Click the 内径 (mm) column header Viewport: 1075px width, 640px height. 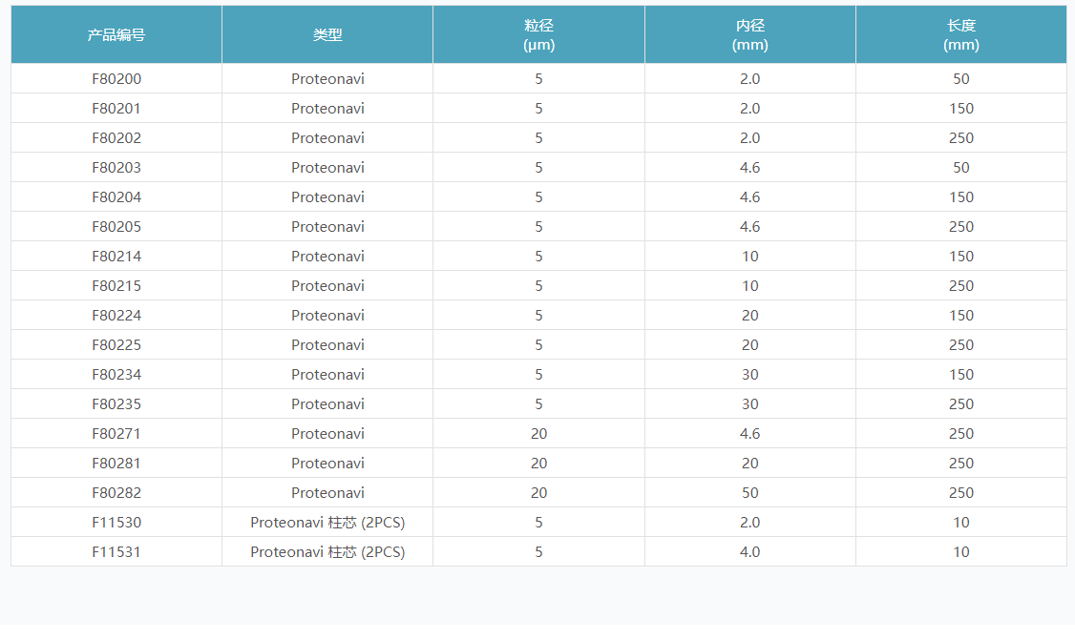(749, 35)
